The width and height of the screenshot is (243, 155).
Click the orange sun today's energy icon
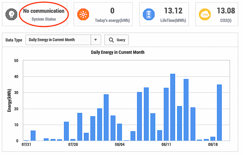tap(83, 14)
